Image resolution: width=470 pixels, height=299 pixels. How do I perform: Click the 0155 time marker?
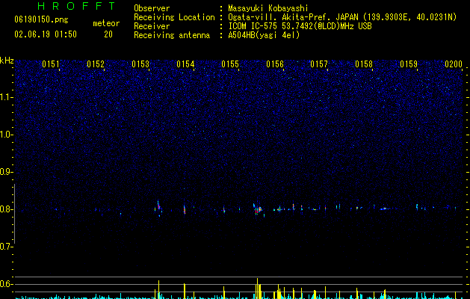click(230, 64)
